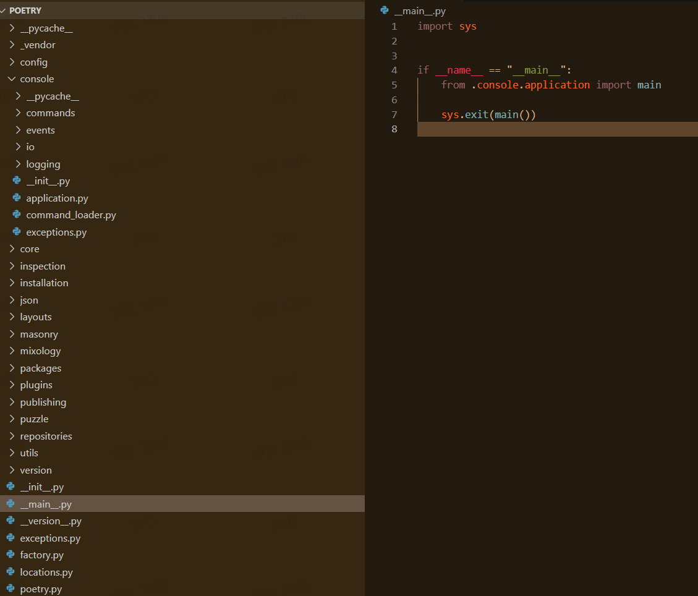Click the Python icon on the __main__.py tab
The height and width of the screenshot is (596, 698).
coord(384,11)
